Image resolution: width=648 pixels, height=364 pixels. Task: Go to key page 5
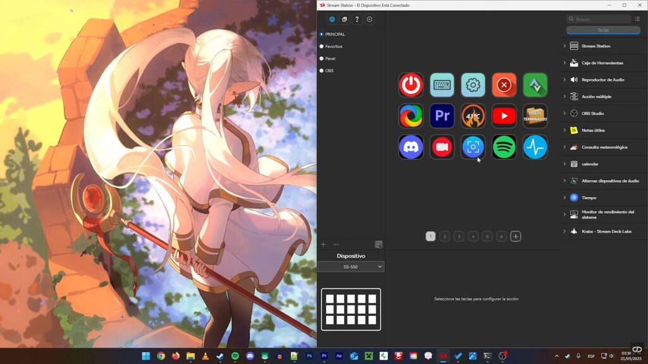[x=487, y=236]
